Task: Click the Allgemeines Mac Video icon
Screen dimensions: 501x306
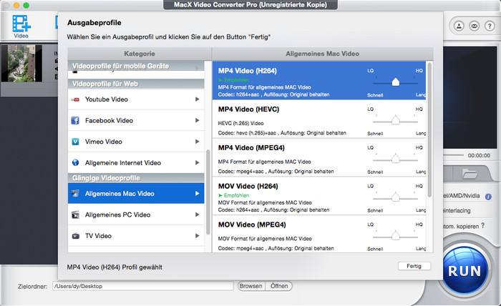Action: [x=75, y=193]
